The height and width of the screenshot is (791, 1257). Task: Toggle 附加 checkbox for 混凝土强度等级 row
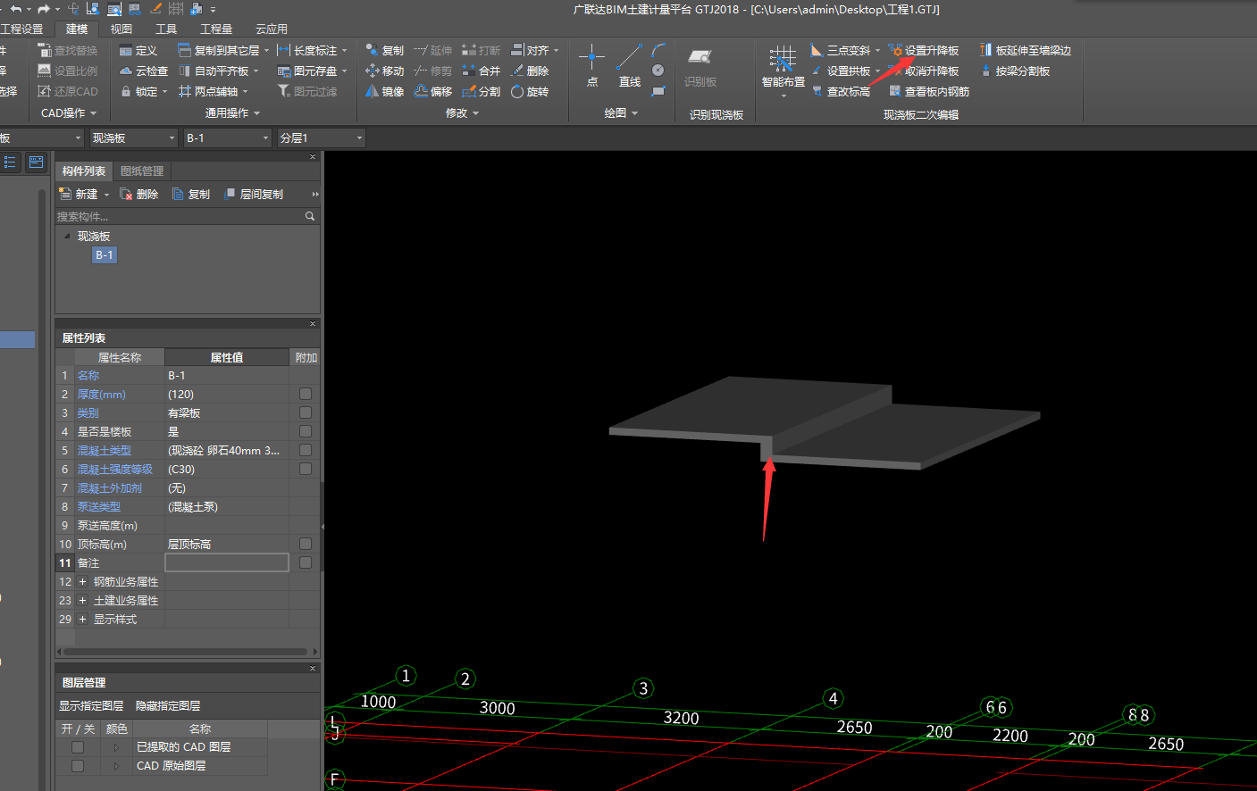[x=306, y=469]
